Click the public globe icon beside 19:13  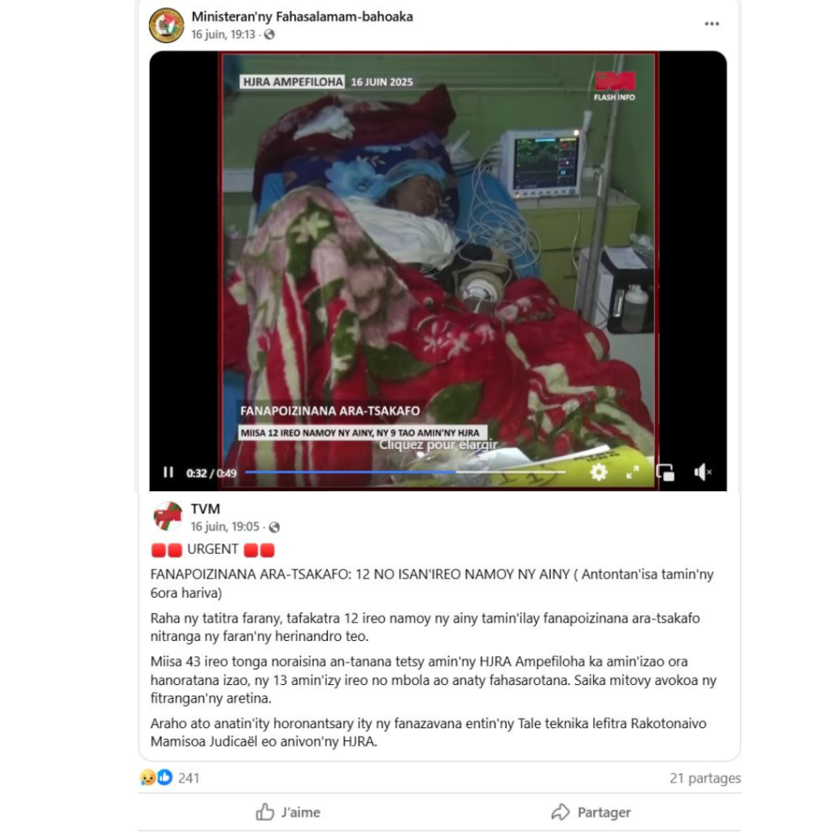click(269, 34)
